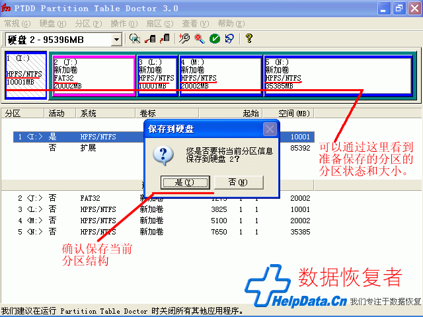Click the rebuild partition table magnifier icon
This screenshot has height=317, width=423.
pyautogui.click(x=134, y=39)
